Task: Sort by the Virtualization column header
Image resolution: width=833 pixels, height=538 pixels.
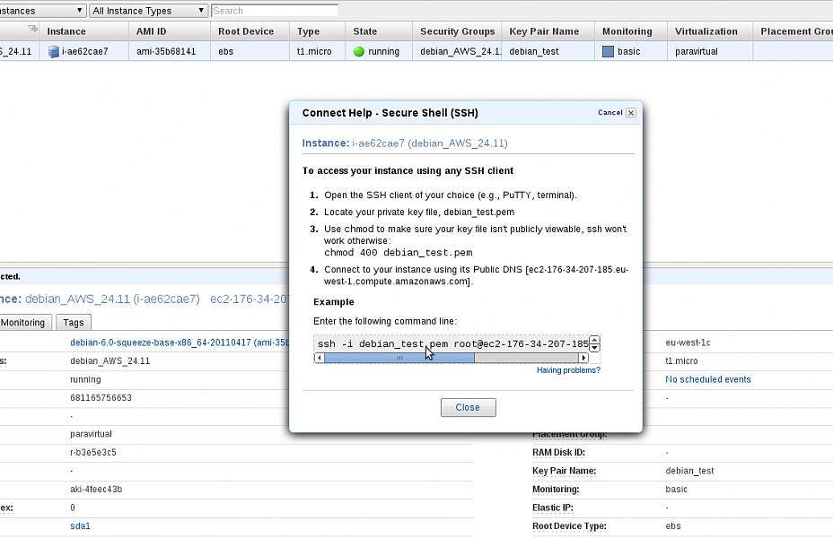Action: [710, 31]
